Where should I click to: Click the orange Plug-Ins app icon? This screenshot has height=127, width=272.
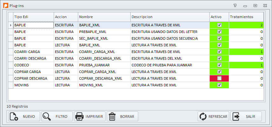point(6,5)
